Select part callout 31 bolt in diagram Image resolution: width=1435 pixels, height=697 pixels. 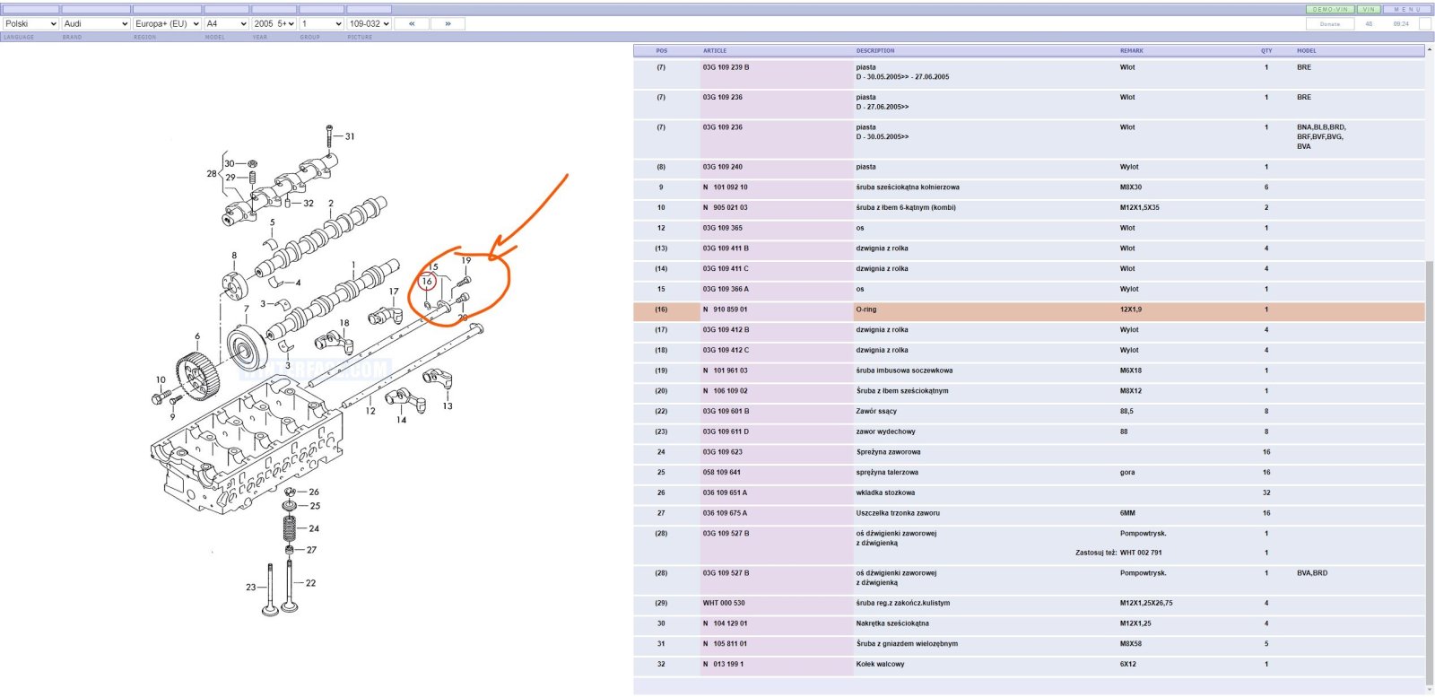(349, 136)
